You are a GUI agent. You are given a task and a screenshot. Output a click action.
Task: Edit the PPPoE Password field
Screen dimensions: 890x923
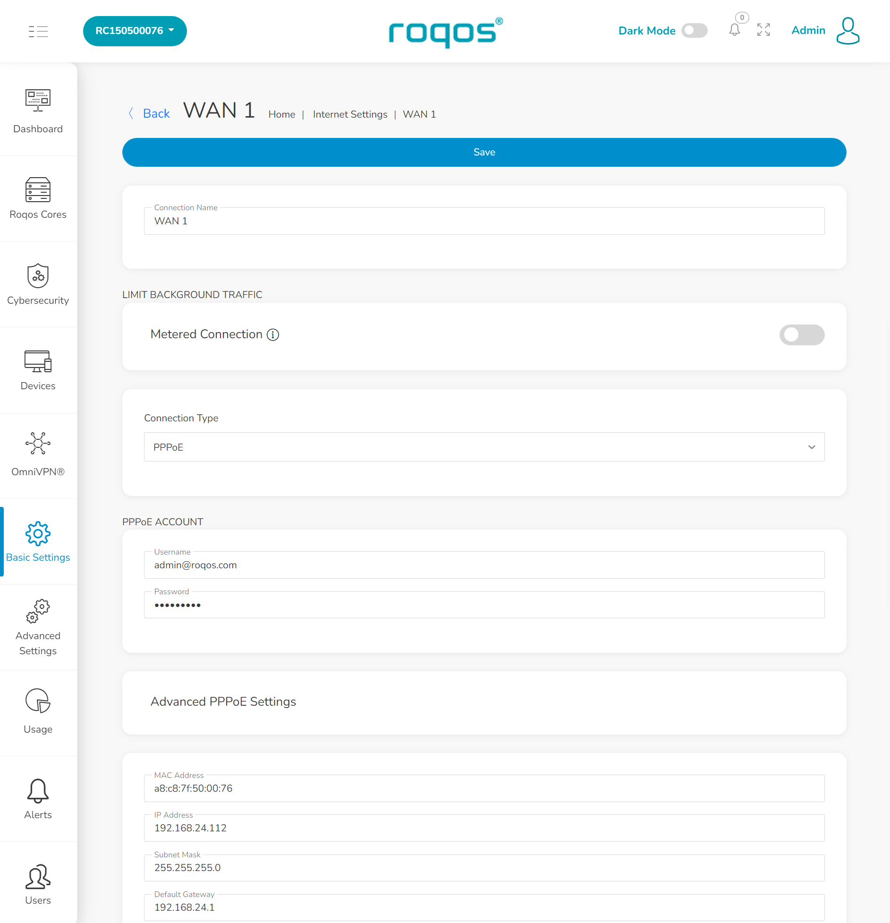[x=484, y=605]
